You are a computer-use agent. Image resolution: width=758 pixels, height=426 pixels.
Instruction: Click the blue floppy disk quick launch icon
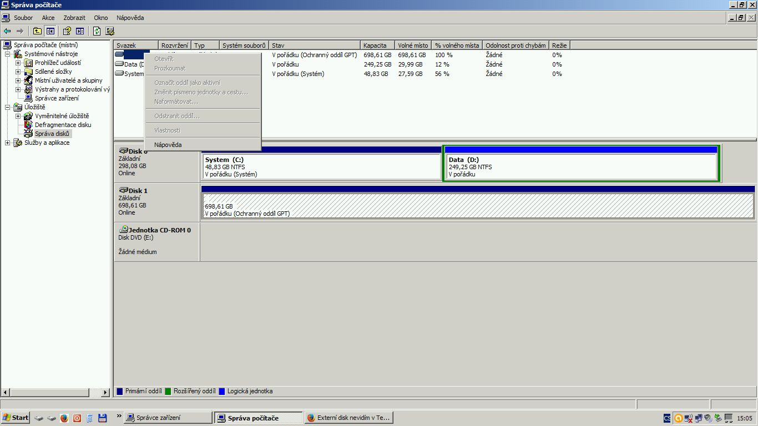[103, 418]
